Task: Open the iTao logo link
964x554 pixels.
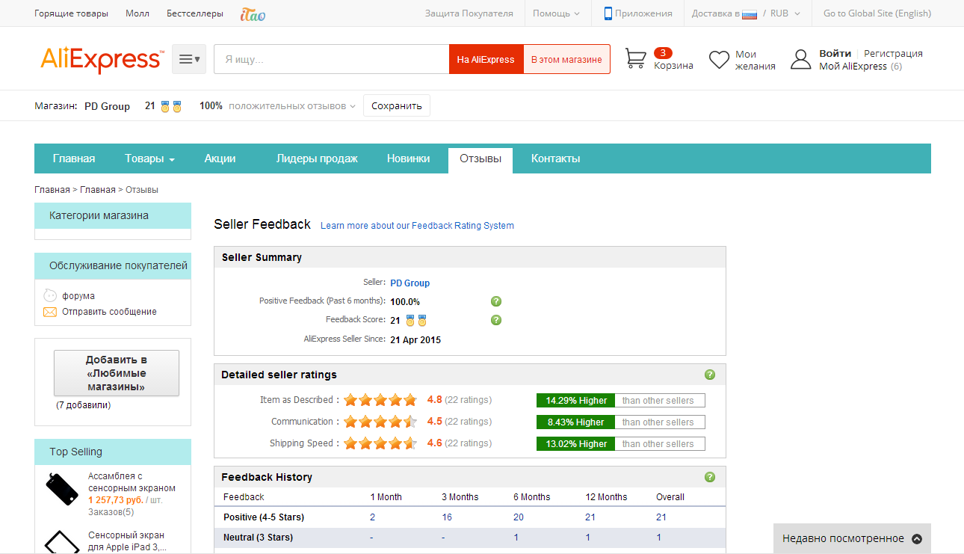Action: coord(253,13)
